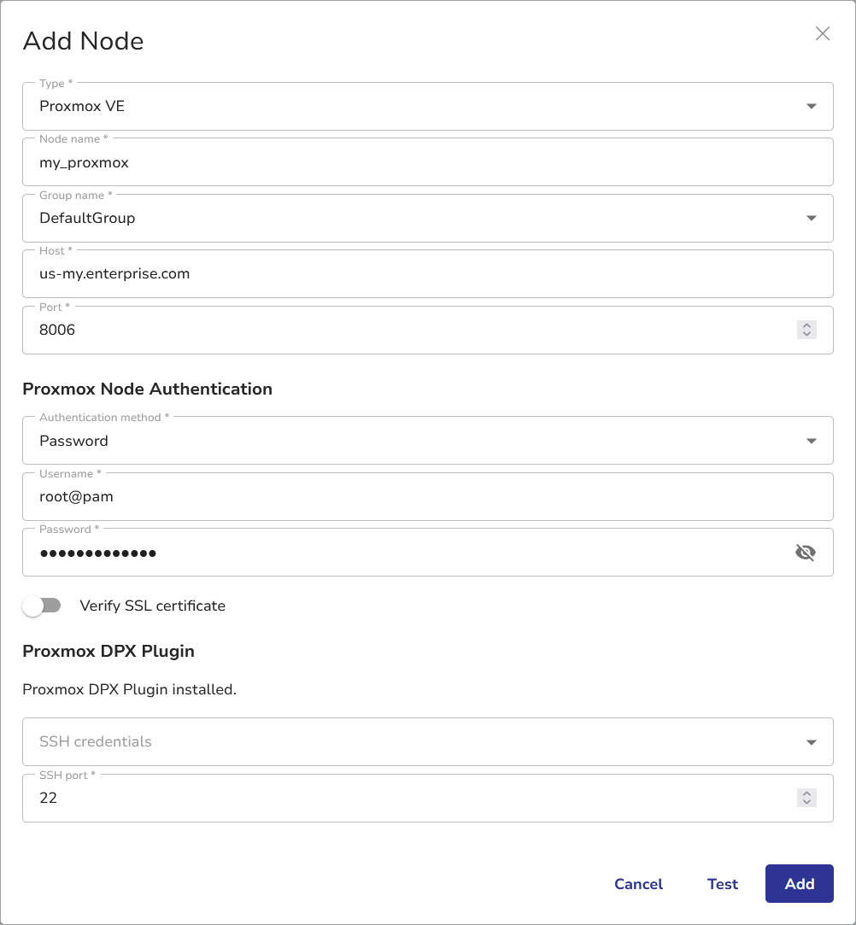Click the Proxmox DPX Plugin installed text
The height and width of the screenshot is (925, 856).
click(129, 689)
